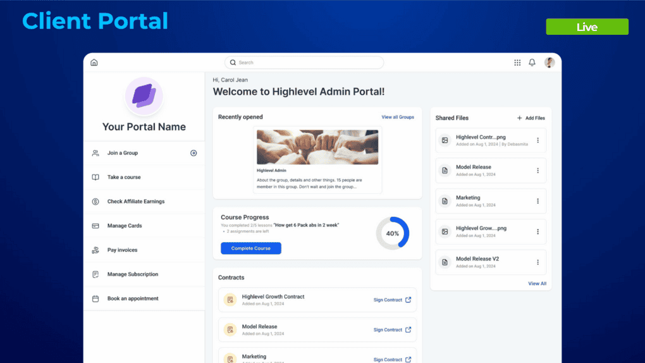Click the Your Portal Name heading
Screen dimensions: 645x363
click(144, 126)
